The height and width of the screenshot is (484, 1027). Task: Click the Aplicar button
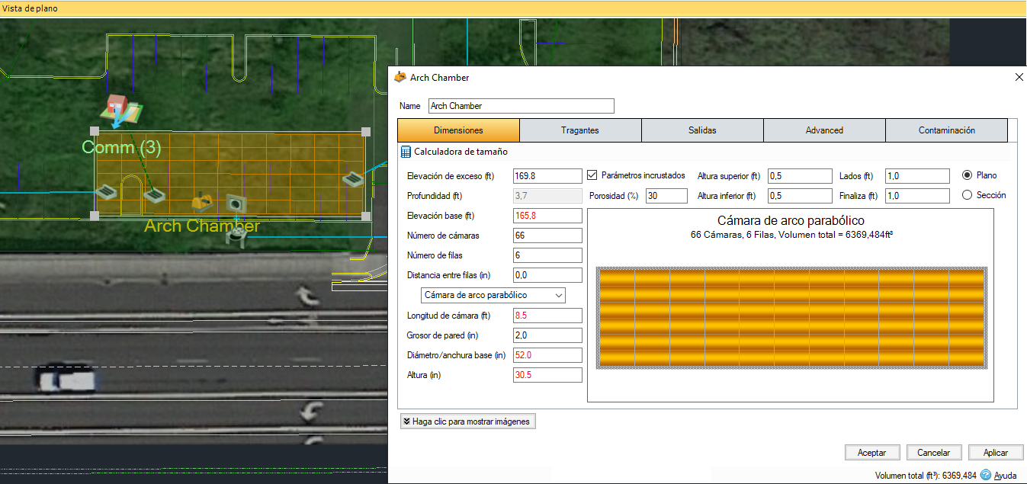[996, 452]
